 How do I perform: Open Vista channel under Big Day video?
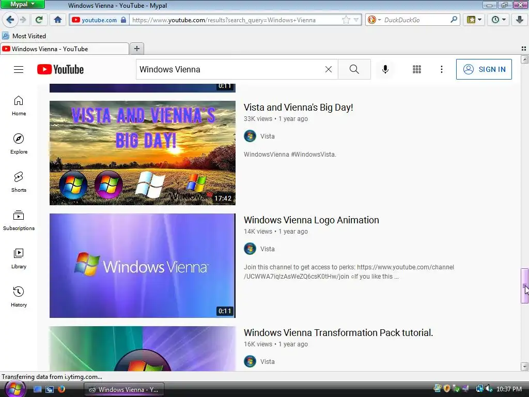pos(267,136)
